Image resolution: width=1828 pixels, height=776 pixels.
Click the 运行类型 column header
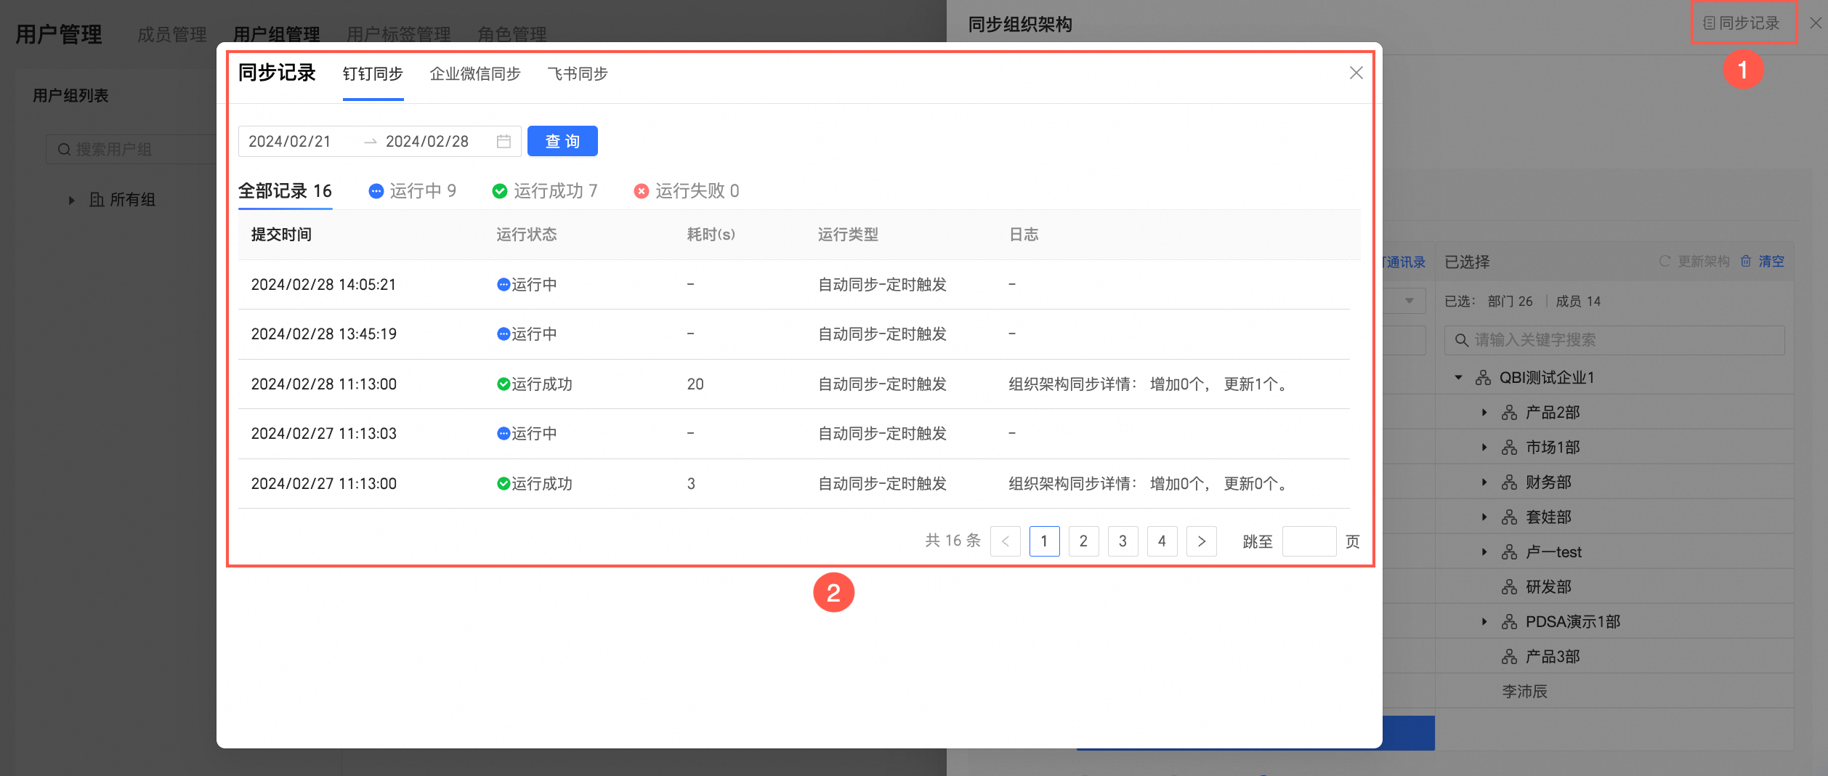point(848,234)
